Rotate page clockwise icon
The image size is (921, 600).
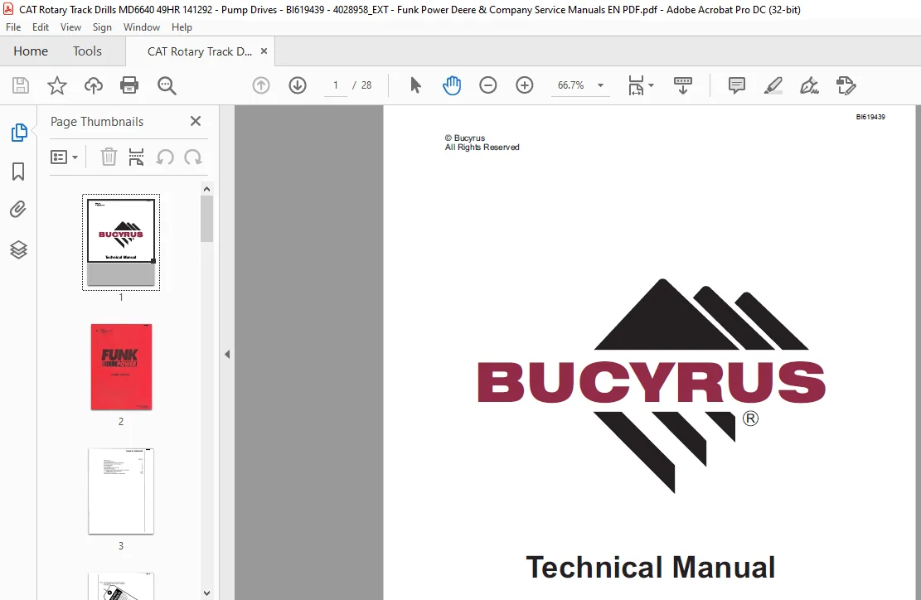(x=192, y=157)
